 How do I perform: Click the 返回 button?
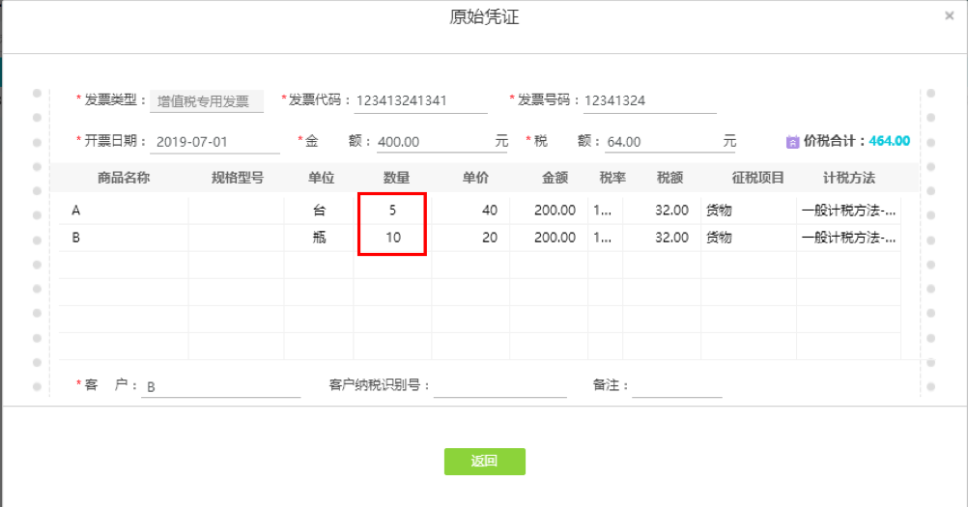tap(485, 462)
